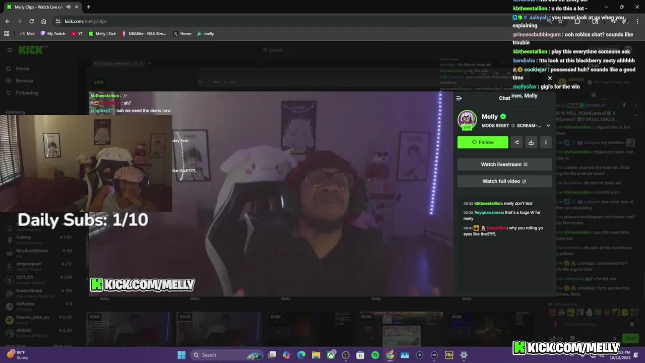Close overlay with X near cookiejar message
Image resolution: width=645 pixels, height=363 pixels.
coord(550,78)
